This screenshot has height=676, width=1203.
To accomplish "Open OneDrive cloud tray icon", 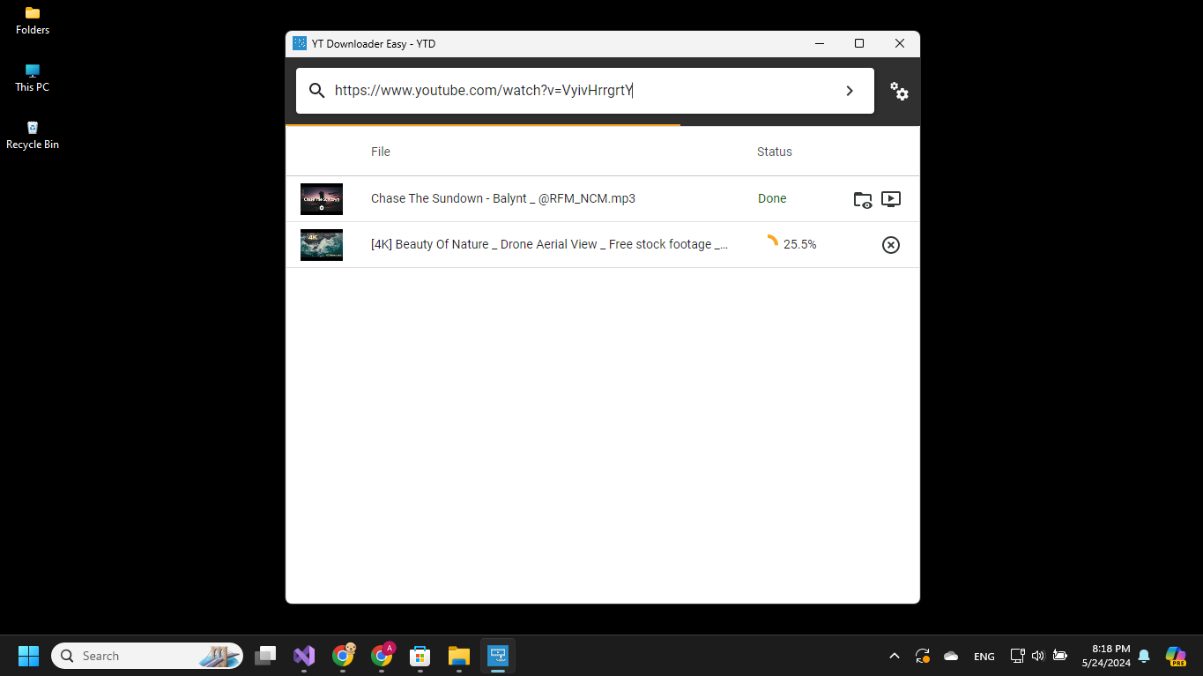I will [951, 656].
